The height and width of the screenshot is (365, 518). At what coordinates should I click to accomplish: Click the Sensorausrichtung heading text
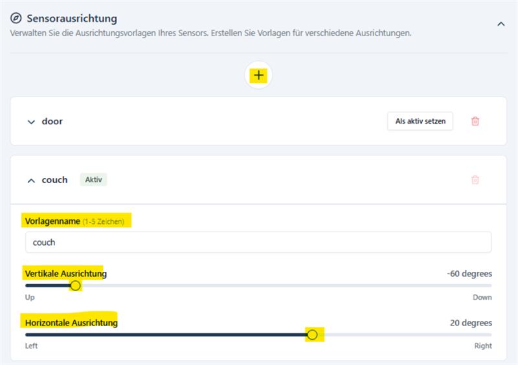[x=72, y=19]
